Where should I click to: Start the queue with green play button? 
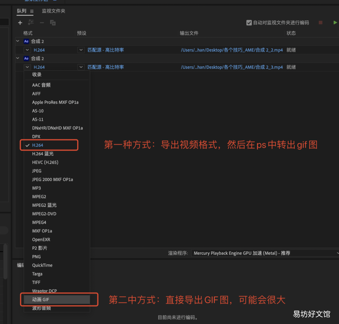[335, 23]
